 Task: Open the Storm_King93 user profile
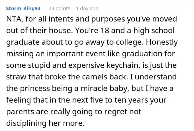click(23, 9)
